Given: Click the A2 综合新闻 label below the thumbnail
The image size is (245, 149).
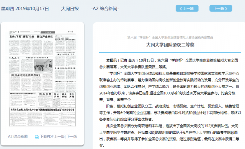Looking at the screenshot, I should point(18,136).
